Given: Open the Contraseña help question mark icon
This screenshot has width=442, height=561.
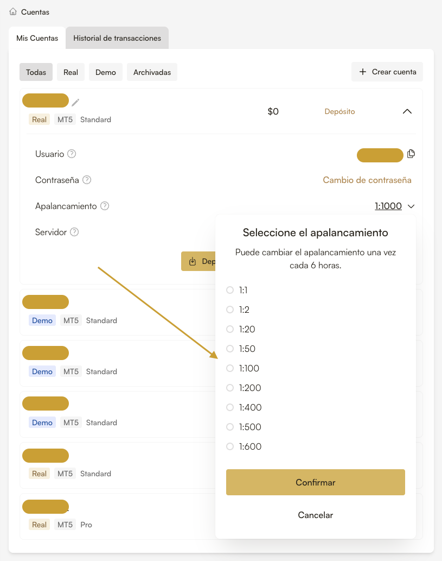Looking at the screenshot, I should point(87,180).
